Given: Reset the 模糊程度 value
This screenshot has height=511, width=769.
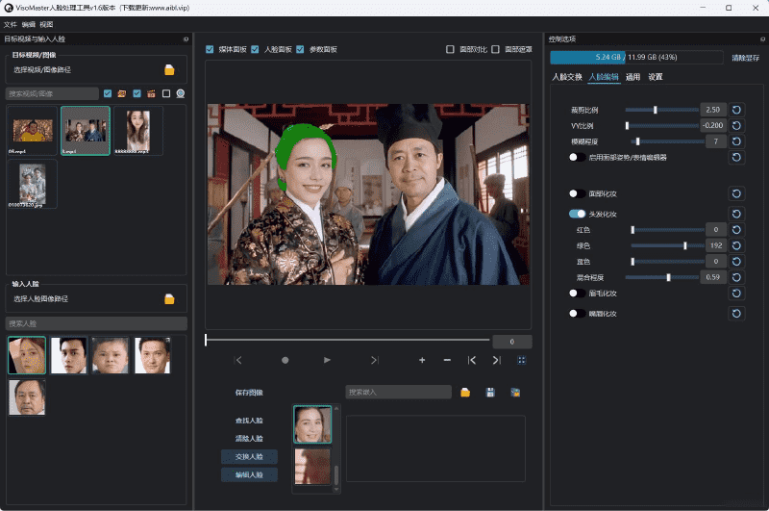Looking at the screenshot, I should (736, 141).
